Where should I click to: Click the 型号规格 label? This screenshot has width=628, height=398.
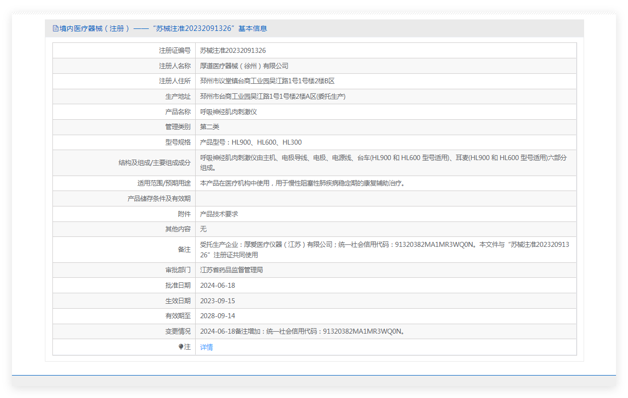click(x=178, y=143)
